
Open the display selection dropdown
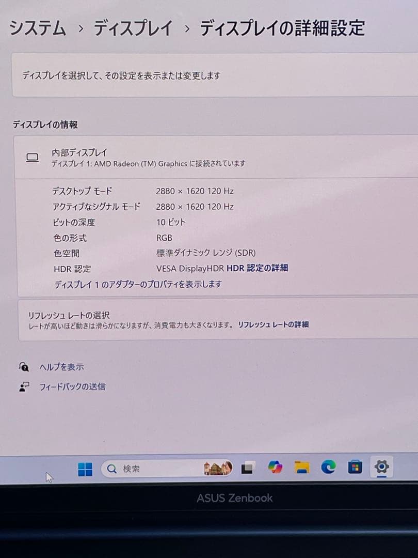206,75
